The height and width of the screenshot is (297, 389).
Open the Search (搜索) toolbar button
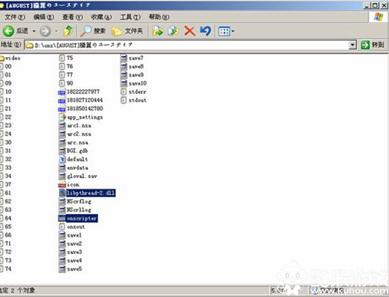(93, 30)
